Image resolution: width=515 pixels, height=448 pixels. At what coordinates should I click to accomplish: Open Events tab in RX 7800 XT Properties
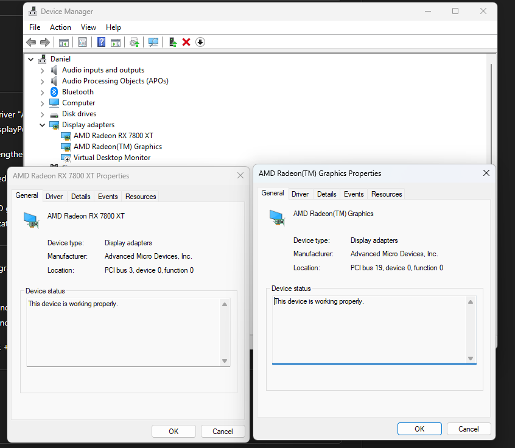coord(108,197)
